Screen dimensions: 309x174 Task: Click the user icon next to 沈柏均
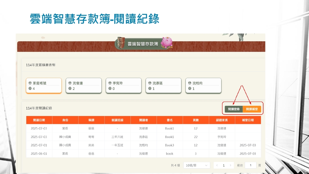pyautogui.click(x=190, y=83)
